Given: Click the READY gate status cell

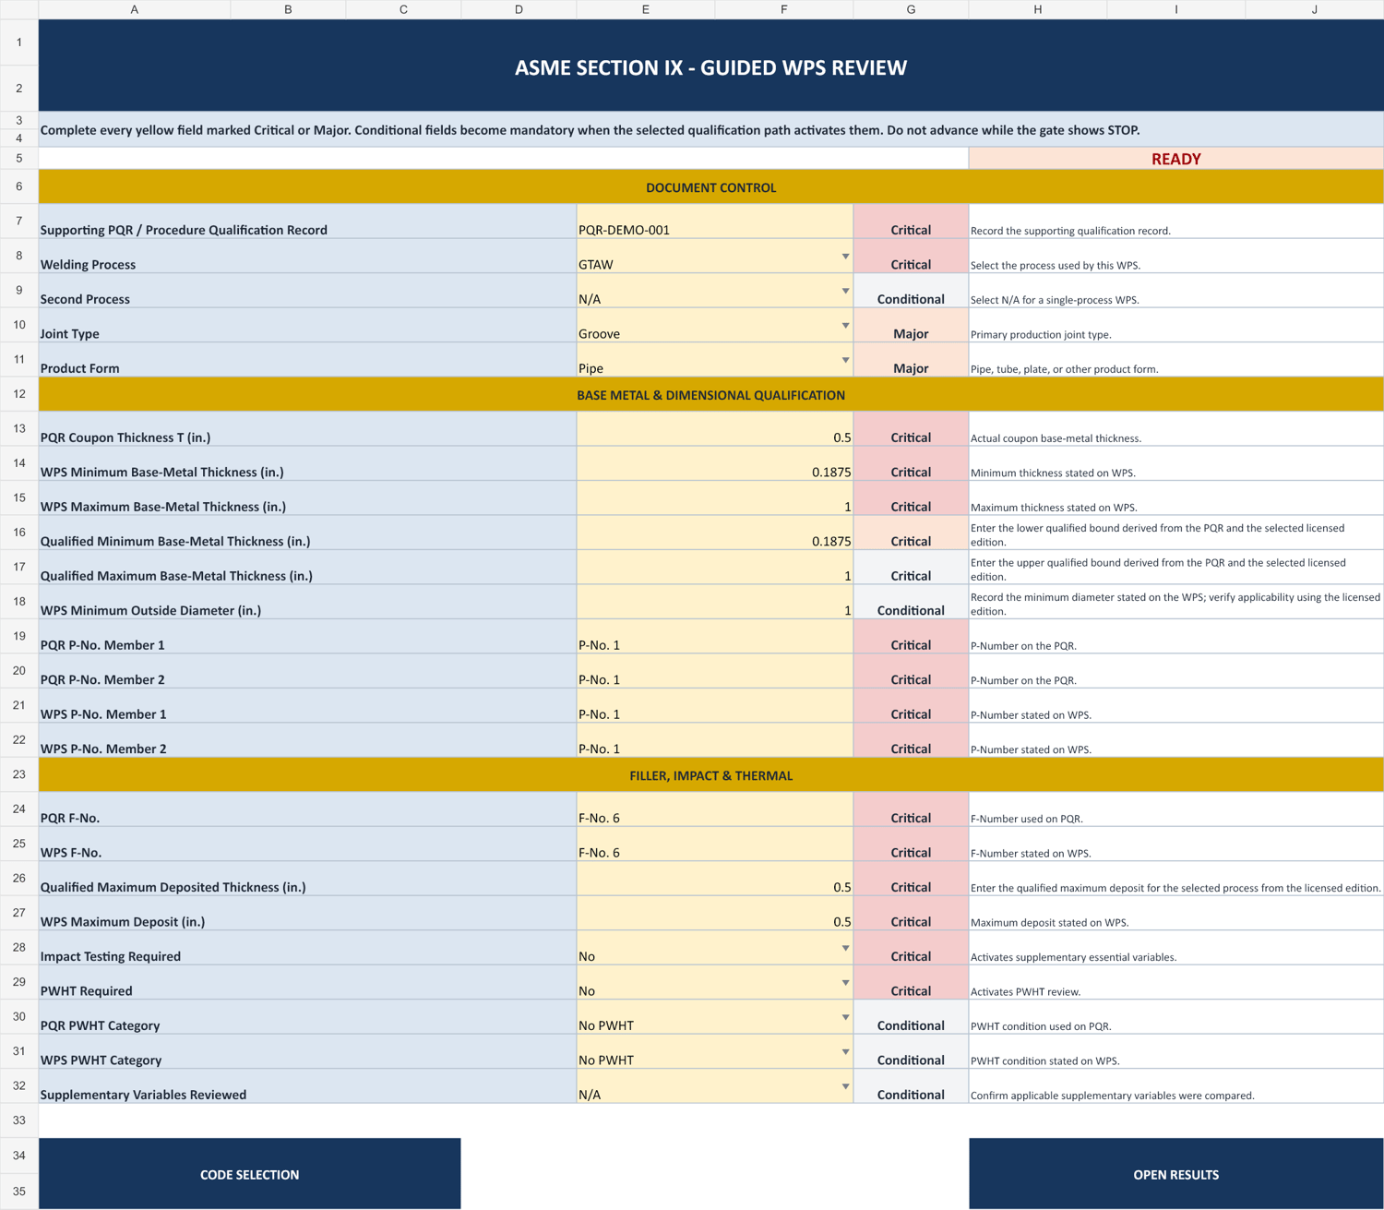Looking at the screenshot, I should [1175, 159].
